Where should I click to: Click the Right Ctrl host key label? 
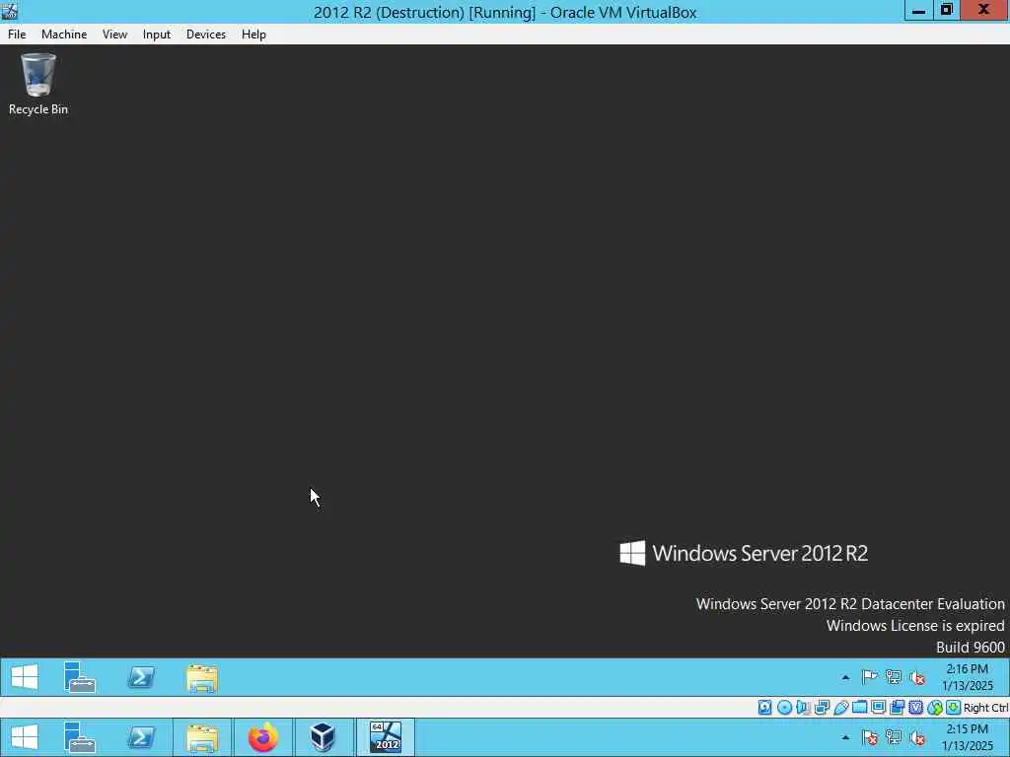coord(985,708)
